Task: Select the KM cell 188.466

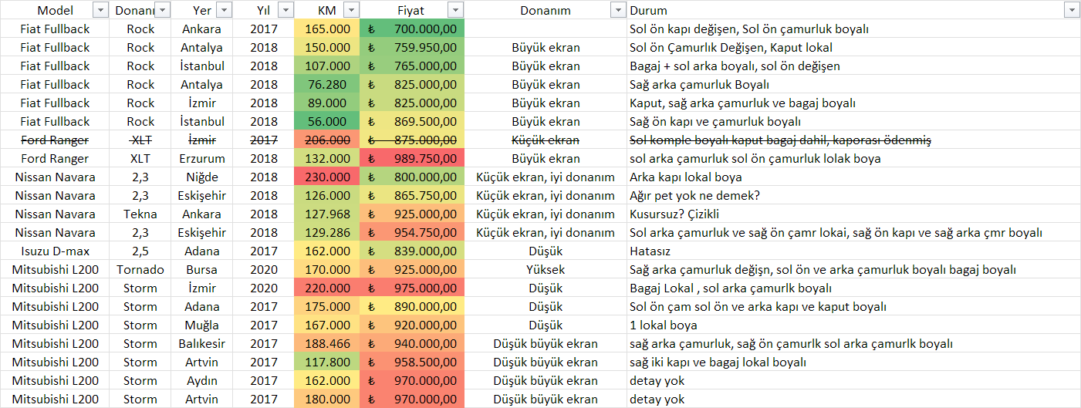Action: (x=327, y=343)
